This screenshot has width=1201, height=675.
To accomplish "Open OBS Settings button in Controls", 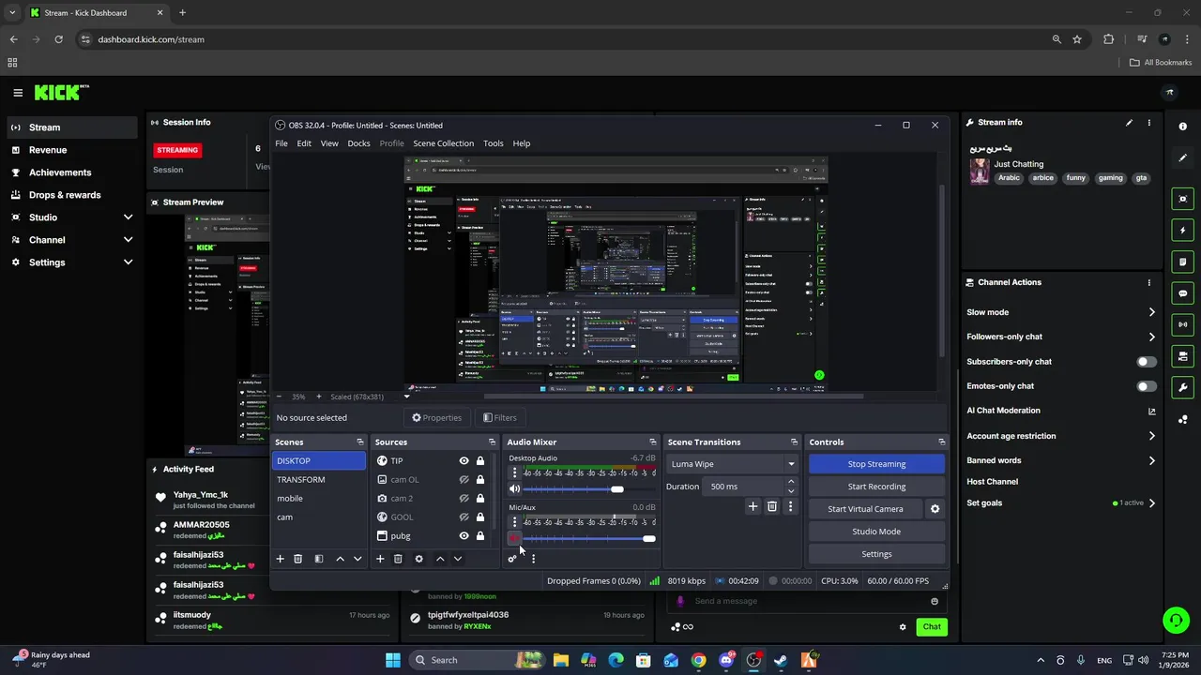I will (876, 554).
